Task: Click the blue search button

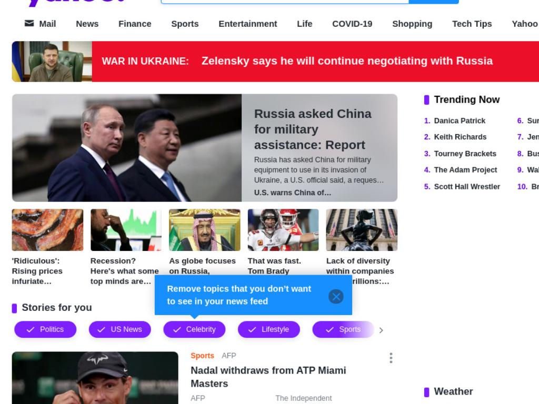Action: pos(434,2)
